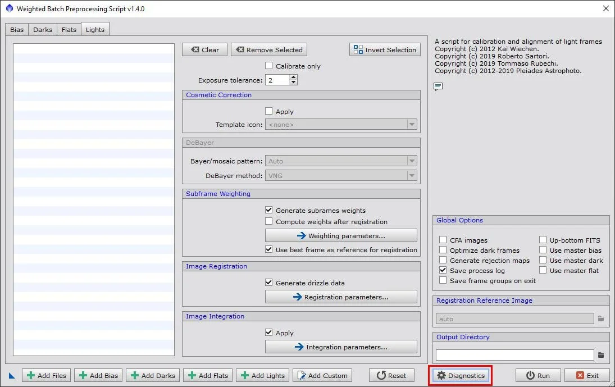Click Add Bias button
615x387 pixels.
pyautogui.click(x=98, y=376)
